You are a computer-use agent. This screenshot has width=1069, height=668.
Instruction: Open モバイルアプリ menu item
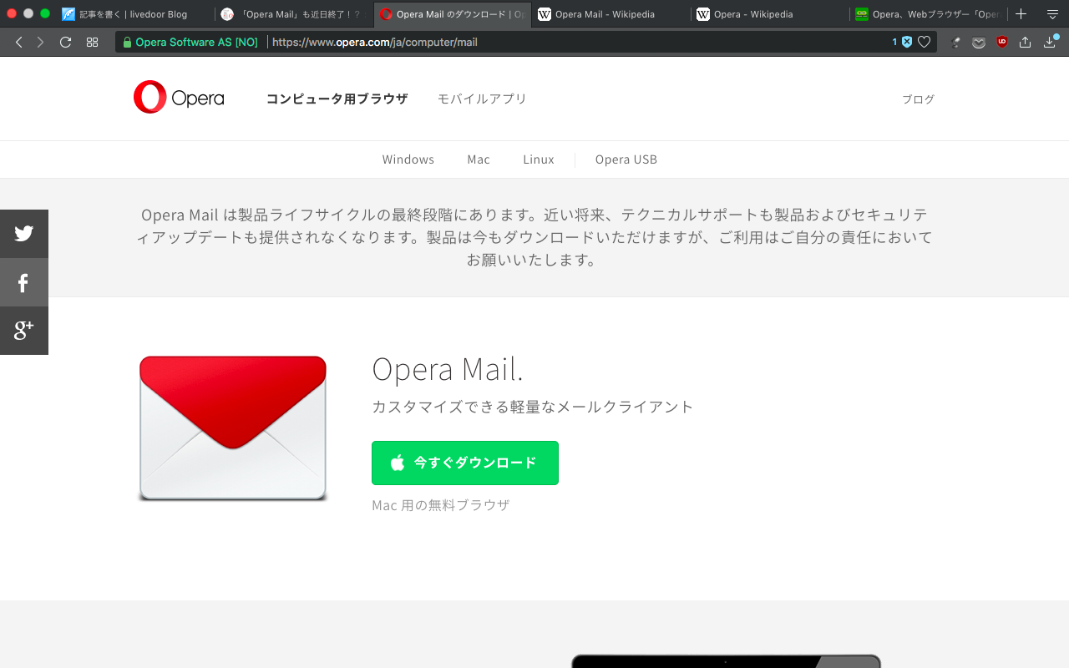[483, 99]
